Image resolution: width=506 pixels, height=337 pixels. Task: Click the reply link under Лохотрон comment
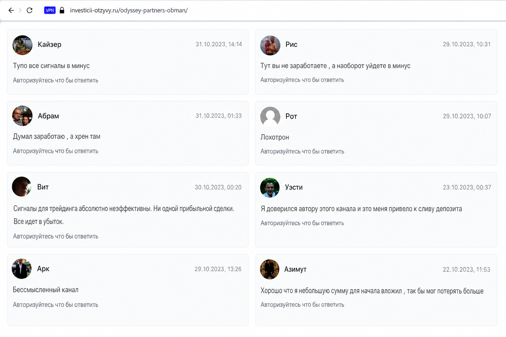coord(302,151)
